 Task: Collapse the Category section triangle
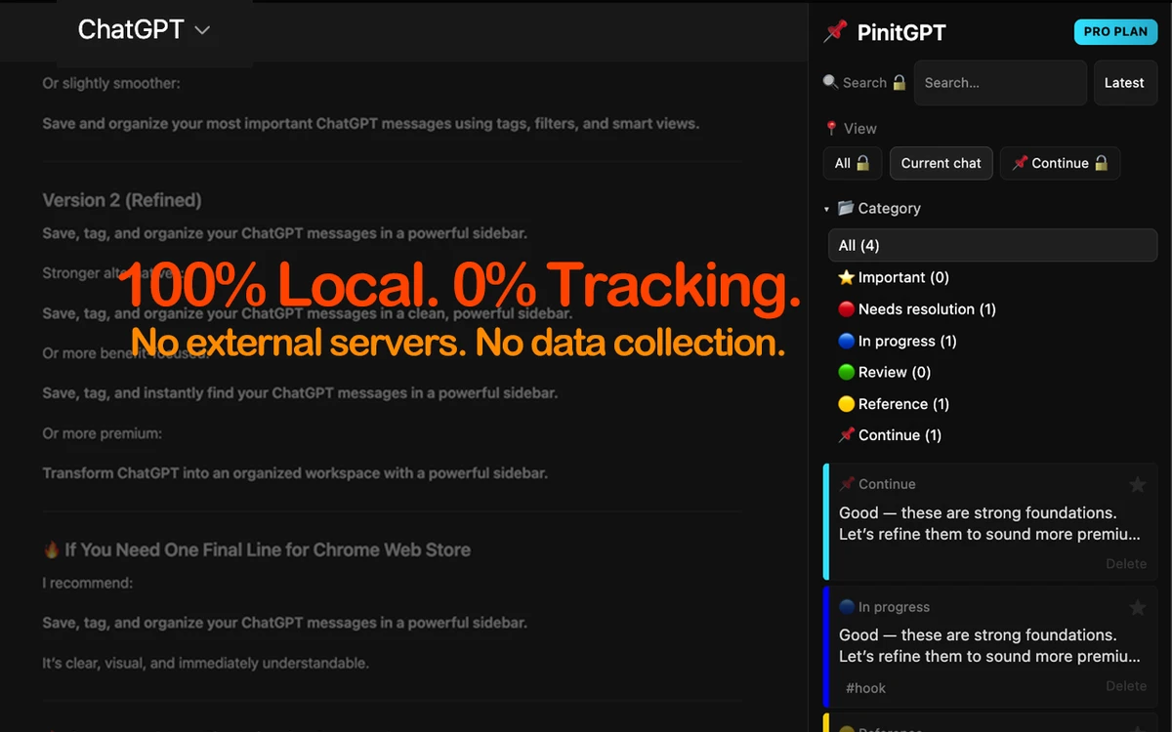click(x=827, y=209)
